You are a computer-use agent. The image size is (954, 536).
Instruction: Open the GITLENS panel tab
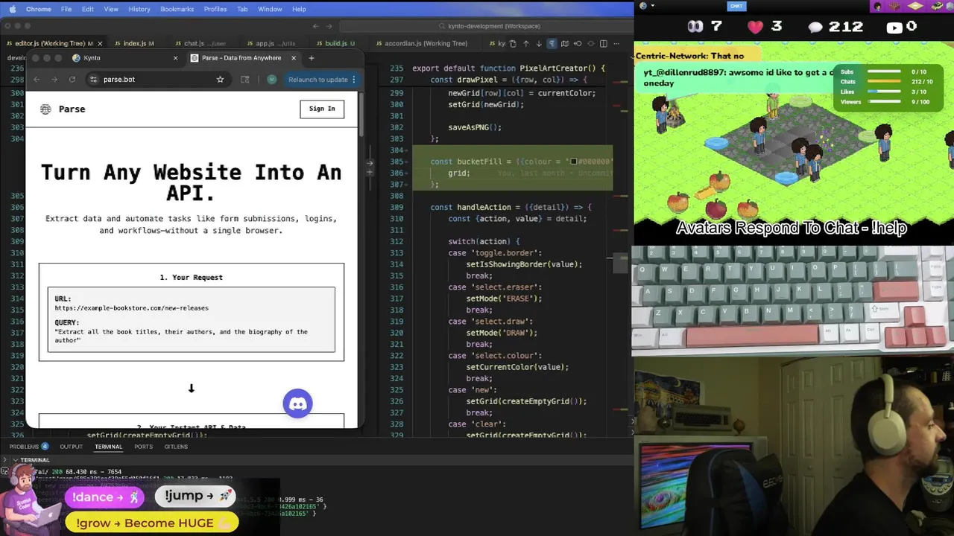click(x=176, y=447)
